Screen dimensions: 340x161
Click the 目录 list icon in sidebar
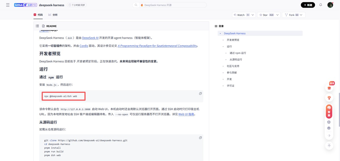click(x=216, y=26)
